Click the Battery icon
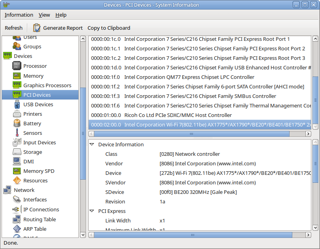Image resolution: width=320 pixels, height=249 pixels. (17, 123)
